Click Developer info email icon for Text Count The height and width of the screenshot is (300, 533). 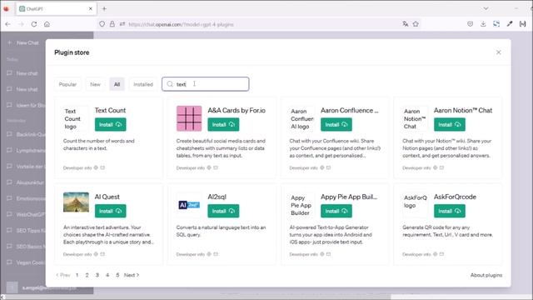pyautogui.click(x=102, y=167)
